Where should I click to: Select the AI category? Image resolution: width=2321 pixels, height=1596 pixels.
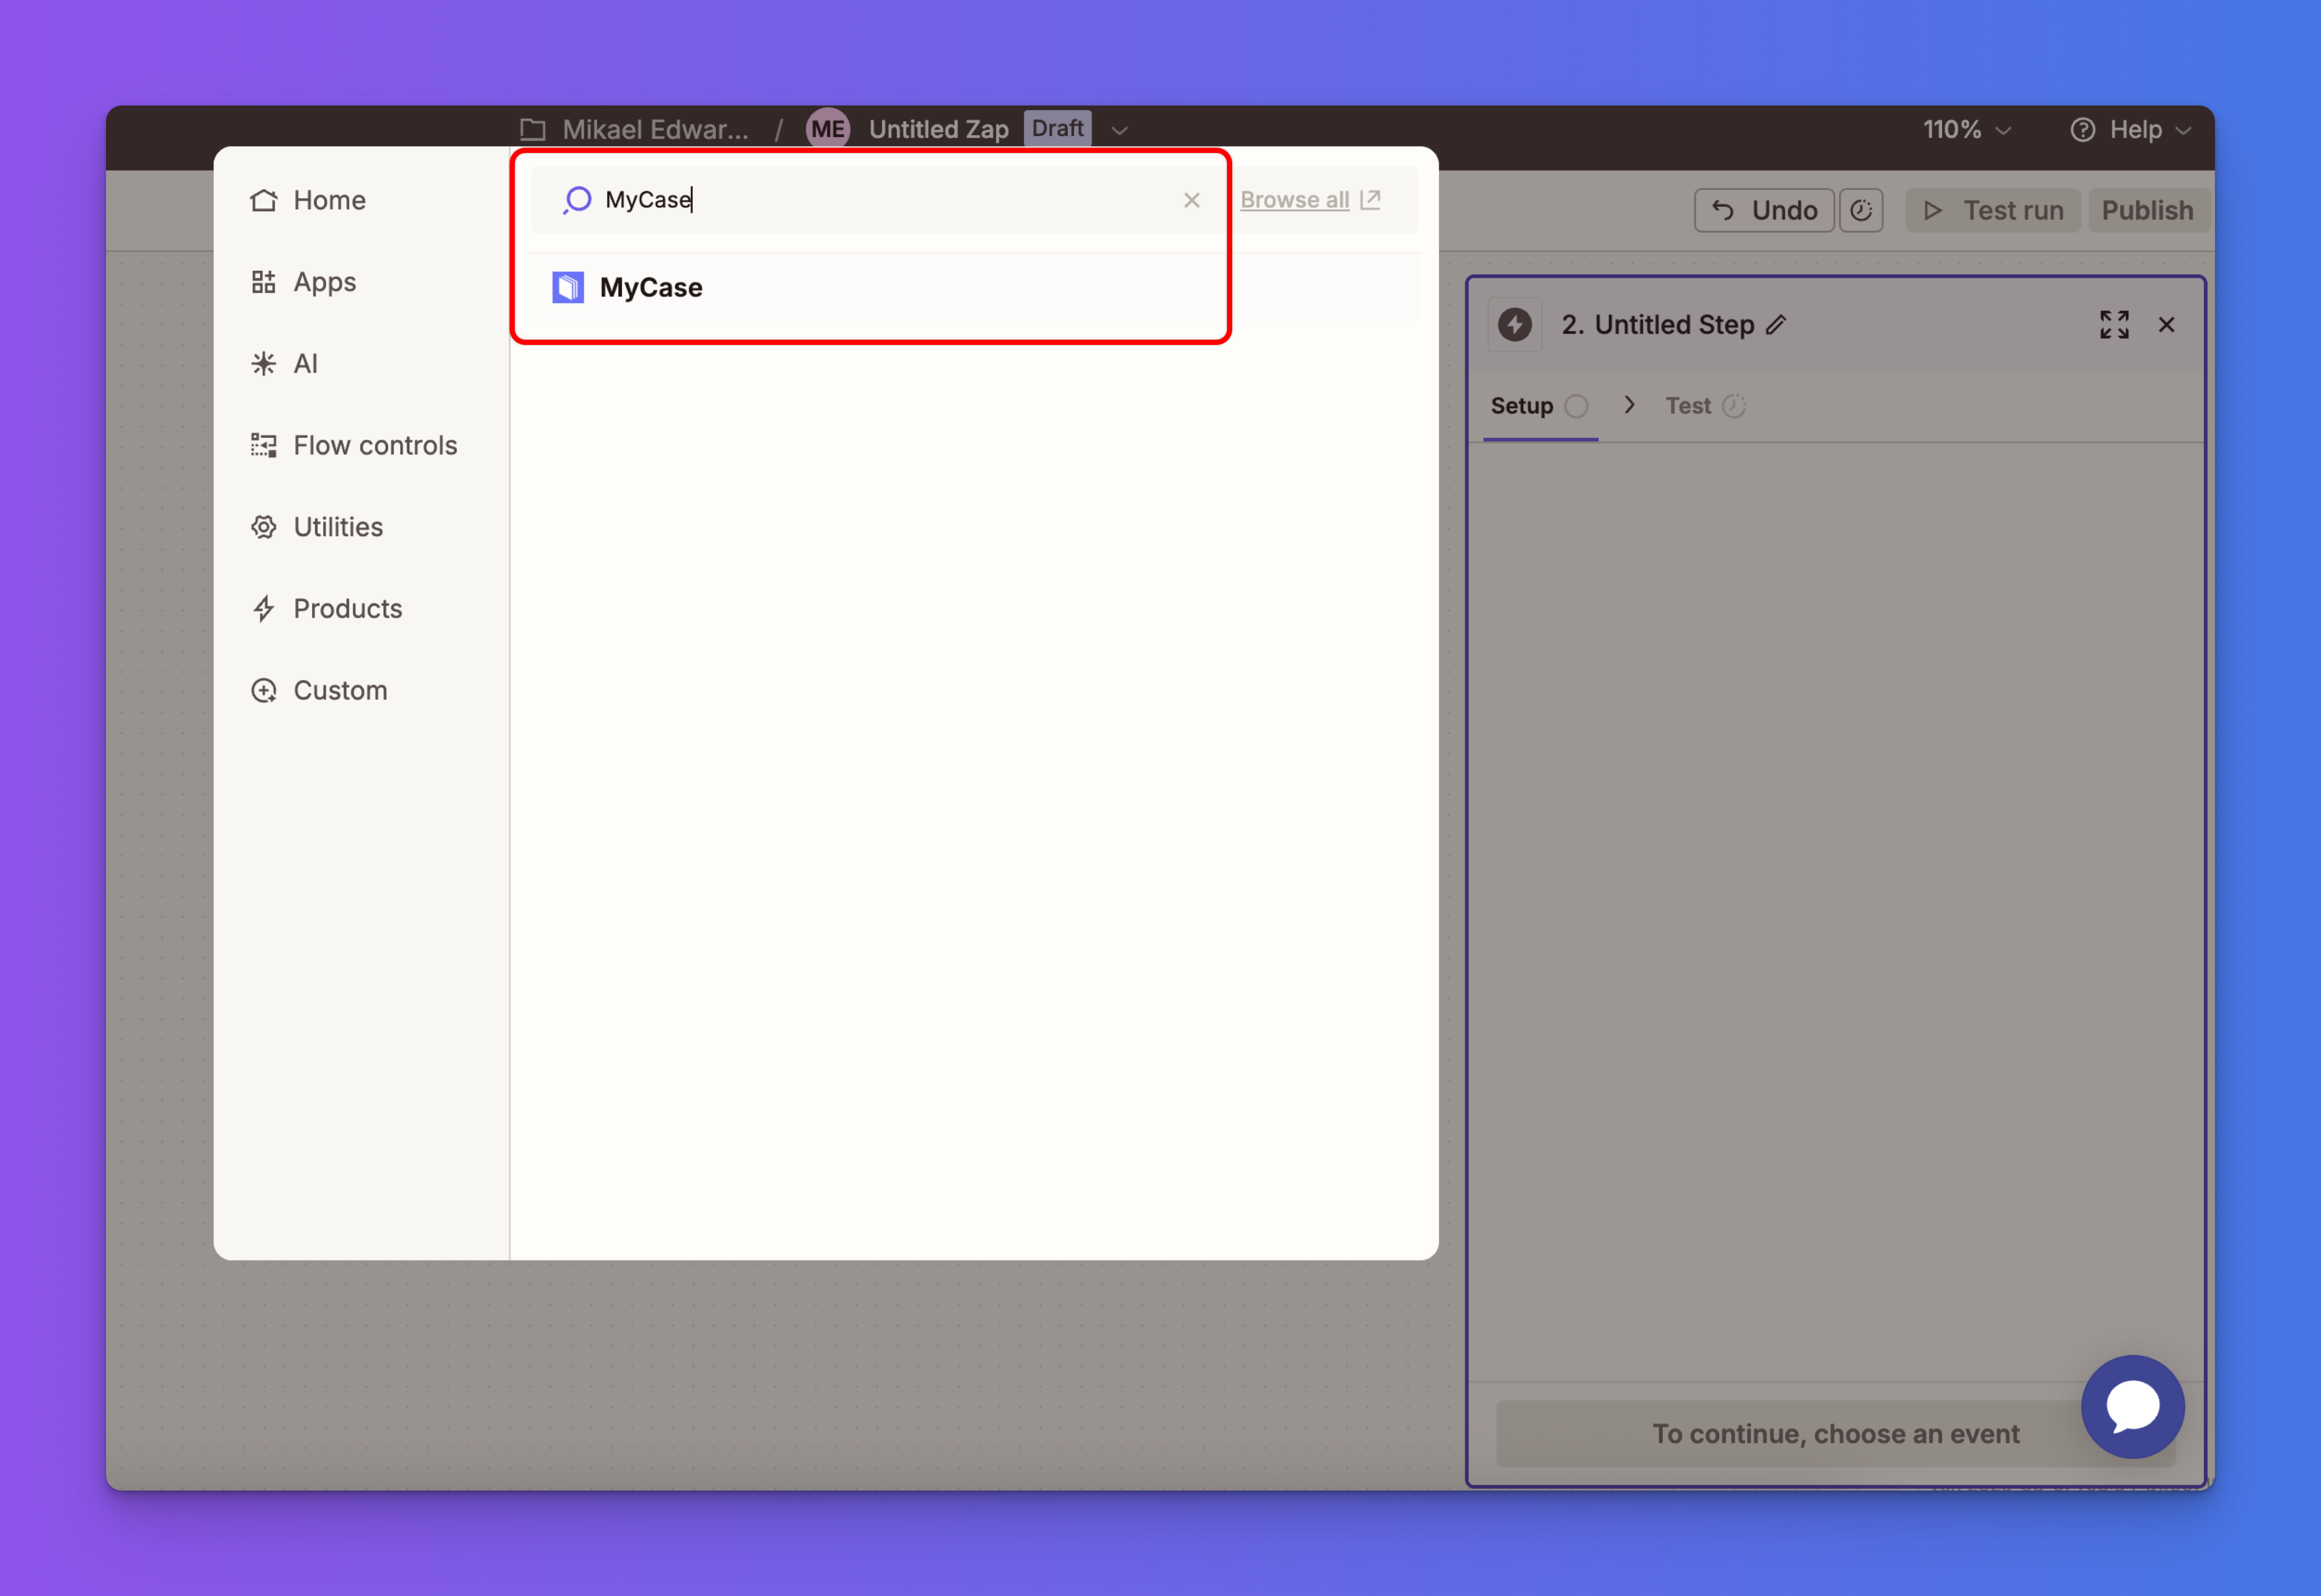point(305,364)
